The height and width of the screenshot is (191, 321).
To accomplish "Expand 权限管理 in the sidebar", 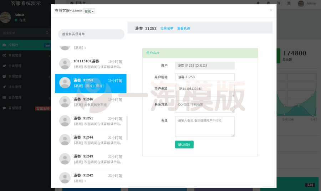I will [25, 77].
